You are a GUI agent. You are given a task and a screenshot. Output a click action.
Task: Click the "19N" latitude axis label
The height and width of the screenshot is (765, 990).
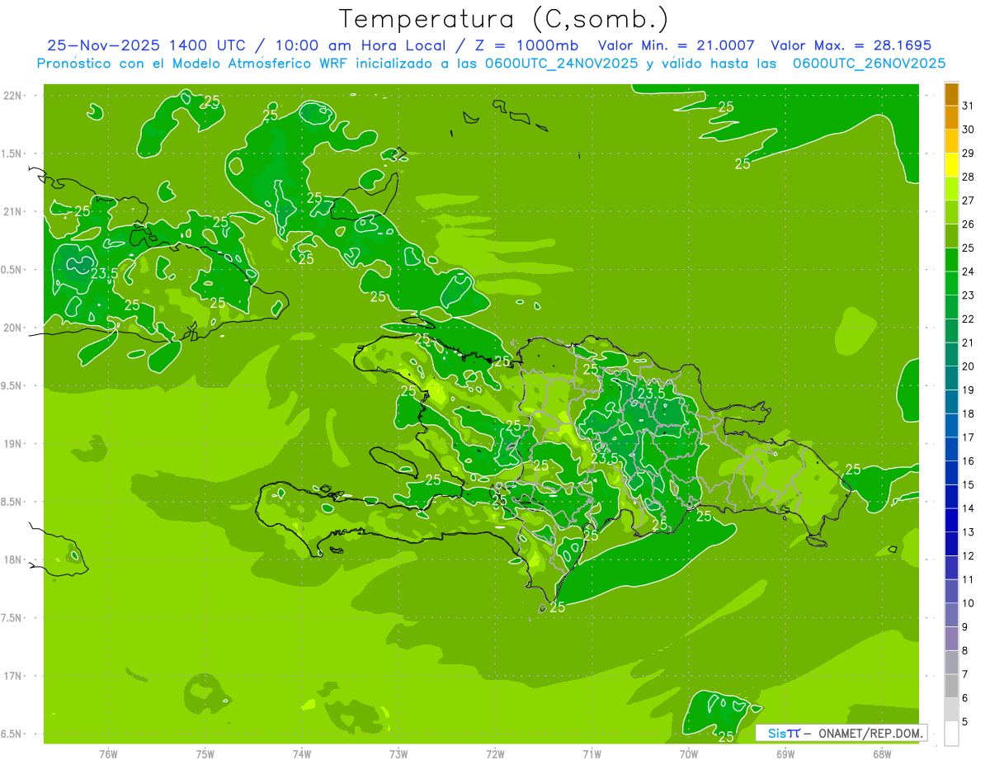click(x=12, y=443)
